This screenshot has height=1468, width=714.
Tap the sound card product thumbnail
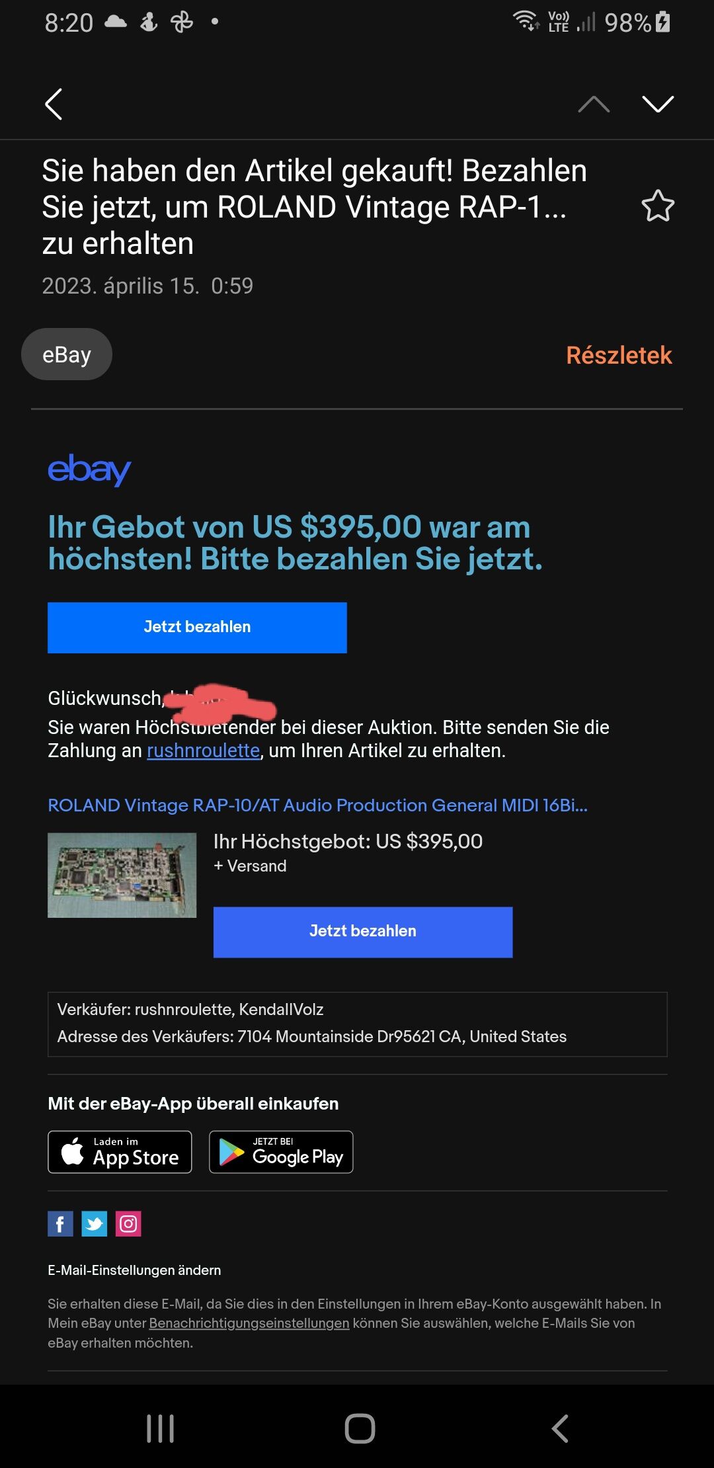[122, 875]
